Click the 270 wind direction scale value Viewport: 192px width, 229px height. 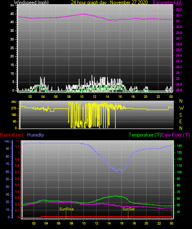[x=14, y=109]
